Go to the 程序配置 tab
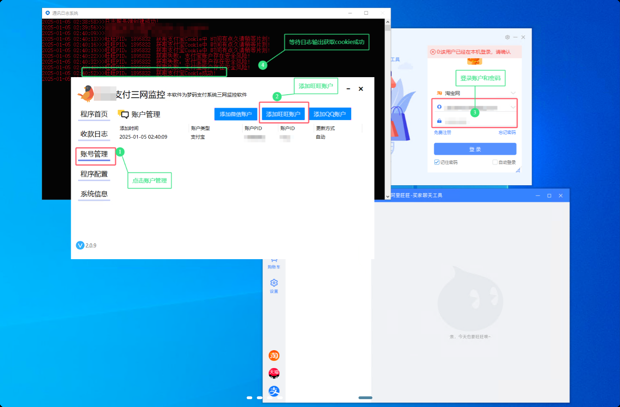 pos(94,174)
